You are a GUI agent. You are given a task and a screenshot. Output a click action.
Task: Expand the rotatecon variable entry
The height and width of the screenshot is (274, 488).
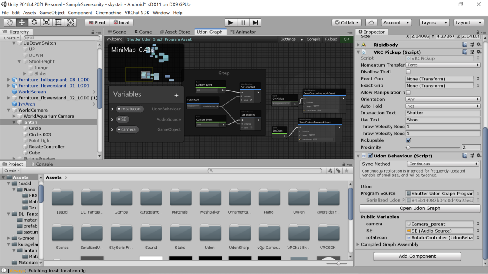tap(112, 109)
